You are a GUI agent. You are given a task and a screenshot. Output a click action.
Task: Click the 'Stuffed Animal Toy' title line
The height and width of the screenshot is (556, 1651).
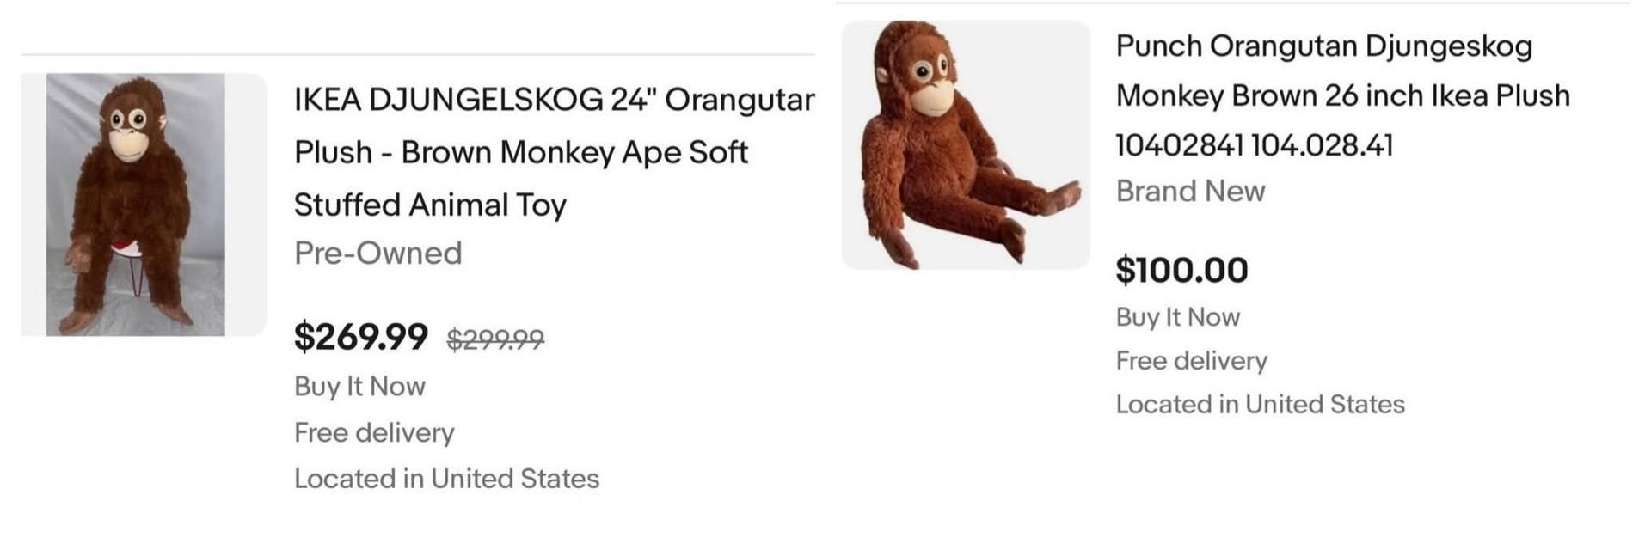430,205
